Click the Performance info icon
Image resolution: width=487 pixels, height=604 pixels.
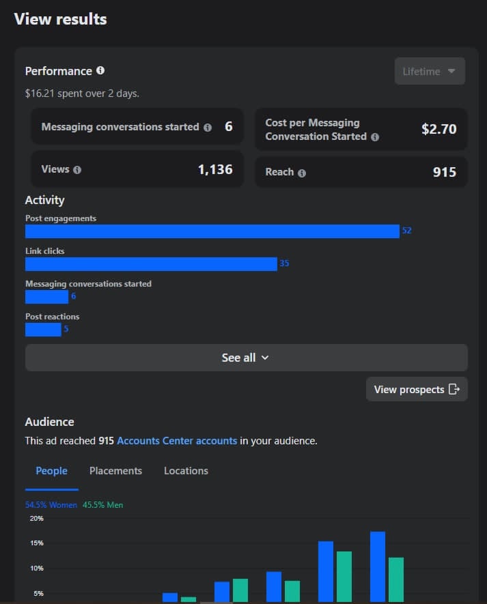(x=100, y=70)
